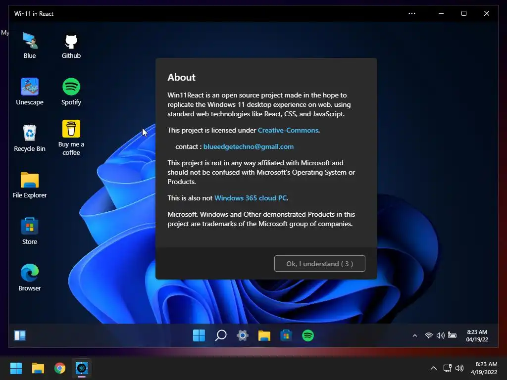Image resolution: width=507 pixels, height=380 pixels.
Task: Open the host clock showing 4/19/2022
Action: point(484,368)
